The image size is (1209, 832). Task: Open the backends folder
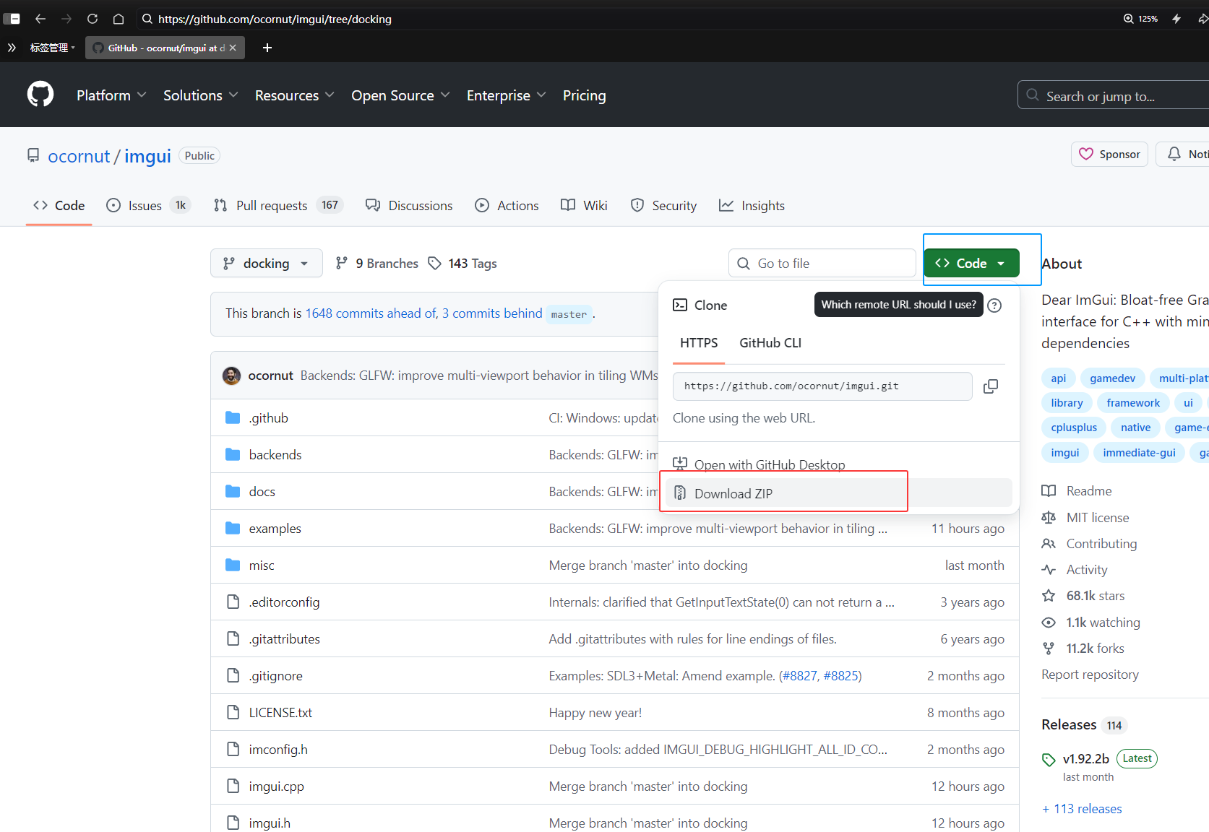pyautogui.click(x=275, y=455)
